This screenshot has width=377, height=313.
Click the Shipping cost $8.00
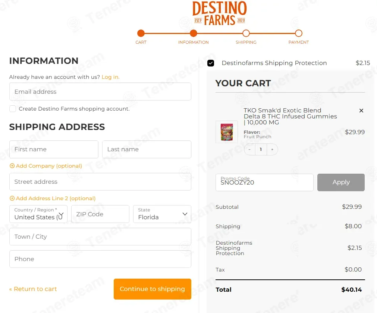click(x=353, y=226)
